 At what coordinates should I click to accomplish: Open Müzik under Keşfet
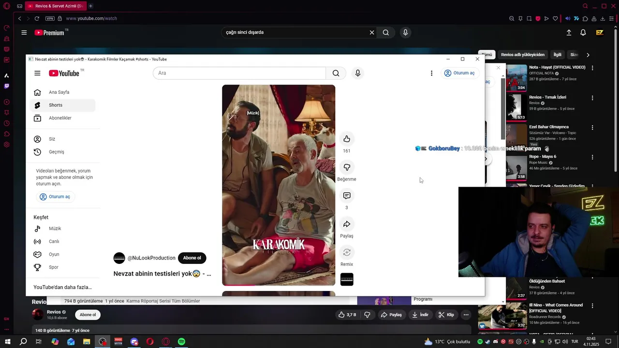(63, 229)
